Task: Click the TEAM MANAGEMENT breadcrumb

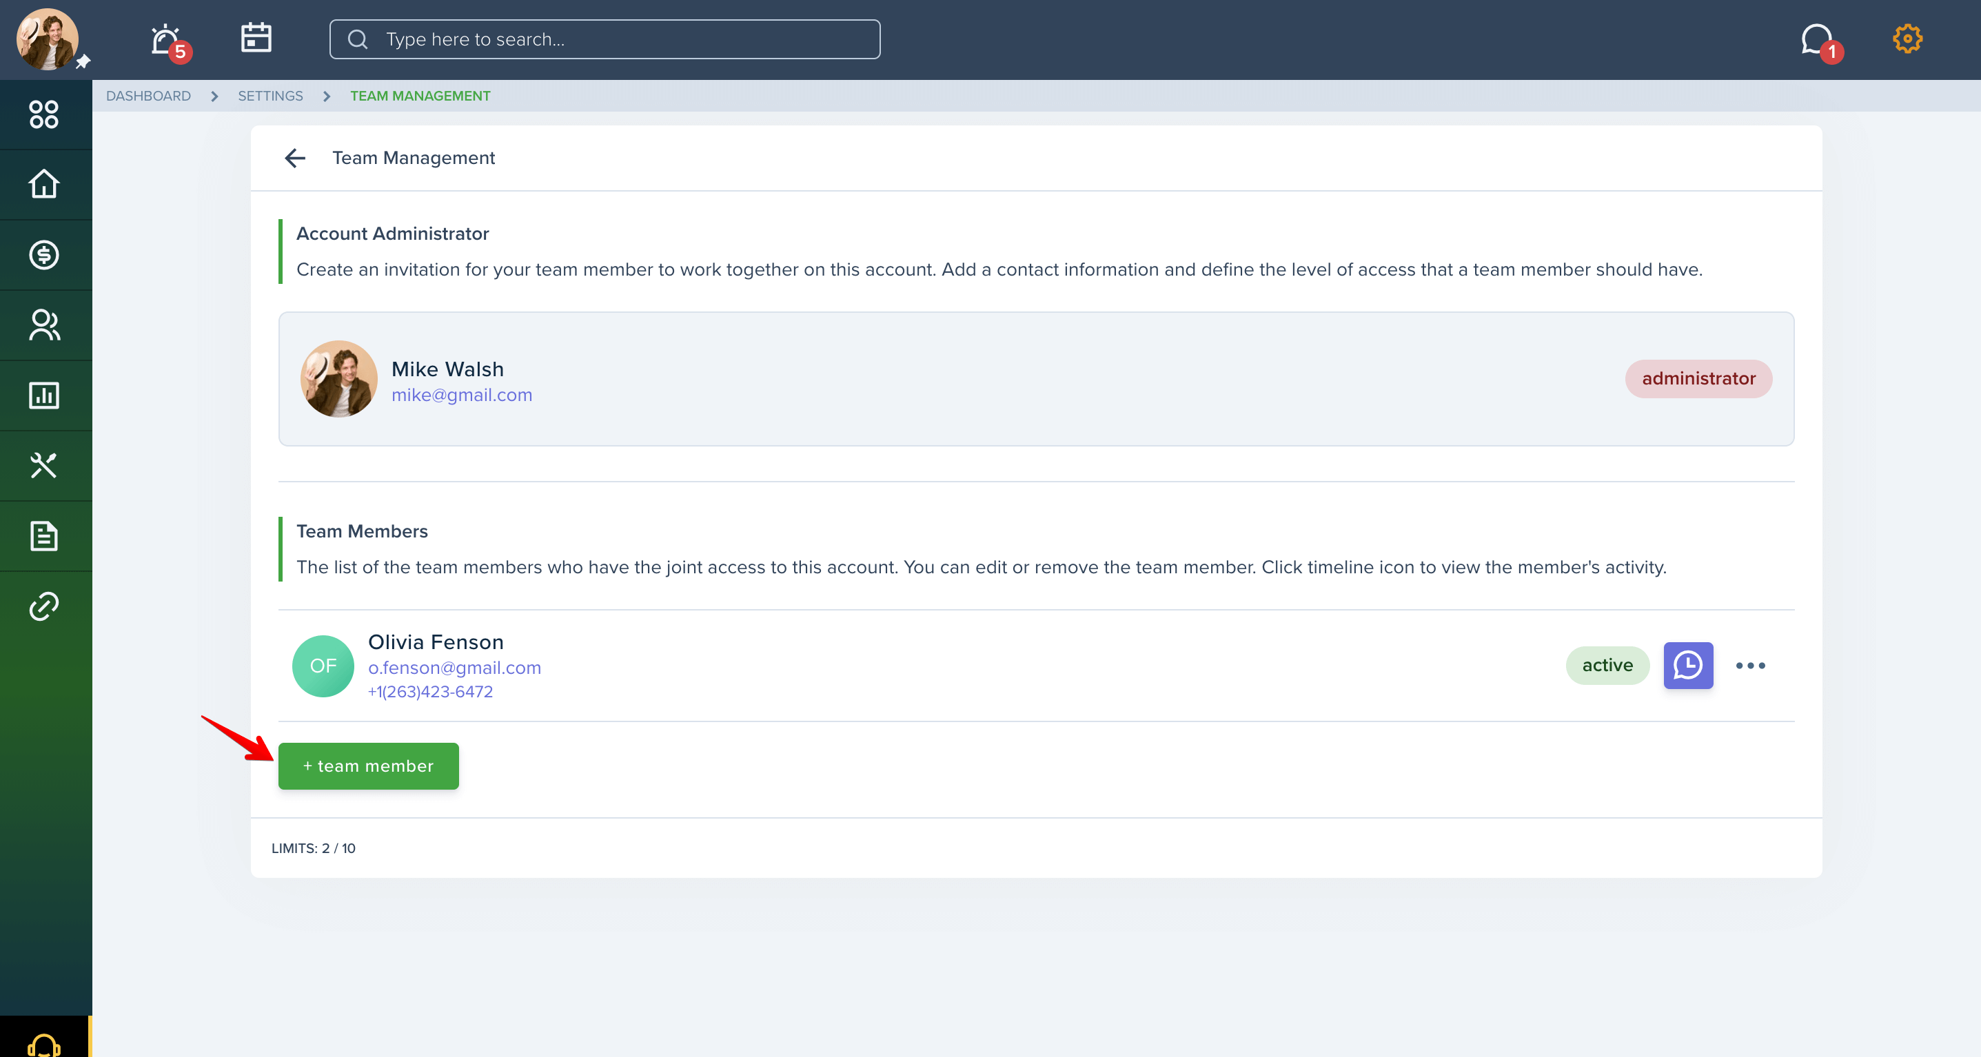Action: [420, 96]
